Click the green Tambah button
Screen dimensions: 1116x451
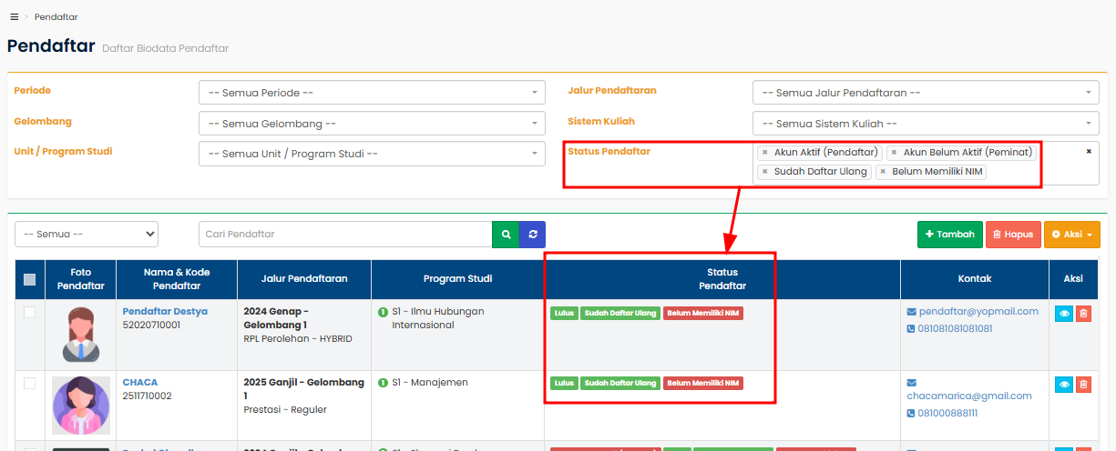[x=949, y=235]
